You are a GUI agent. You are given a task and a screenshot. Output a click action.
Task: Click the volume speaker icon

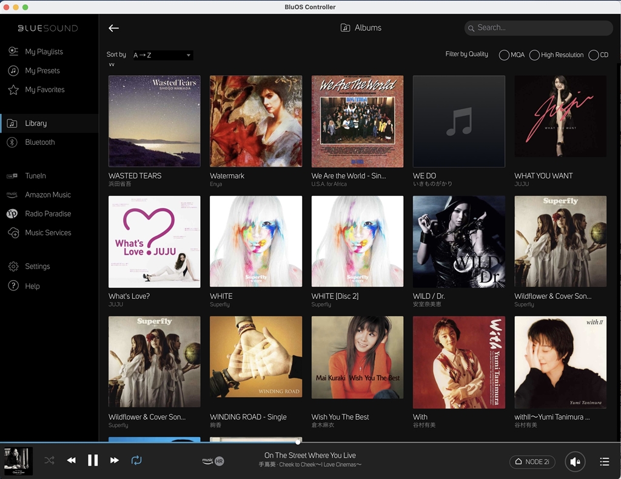pyautogui.click(x=575, y=461)
